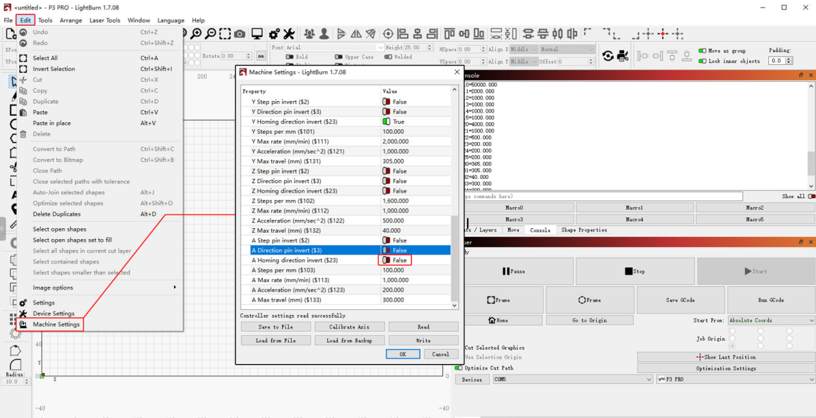Open the Tools menu
Viewport: 816px width, 418px height.
click(x=45, y=21)
